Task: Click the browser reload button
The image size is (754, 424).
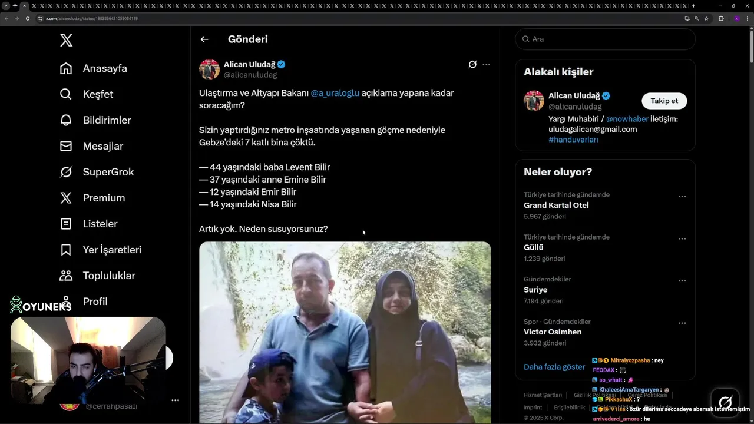Action: click(x=27, y=18)
